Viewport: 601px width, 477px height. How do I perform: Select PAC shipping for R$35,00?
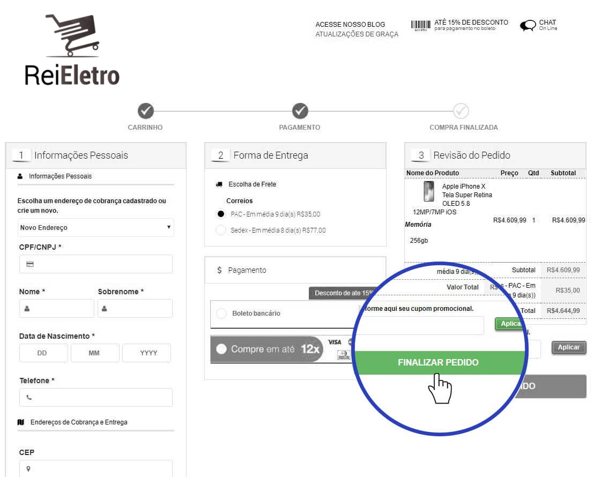[x=221, y=214]
